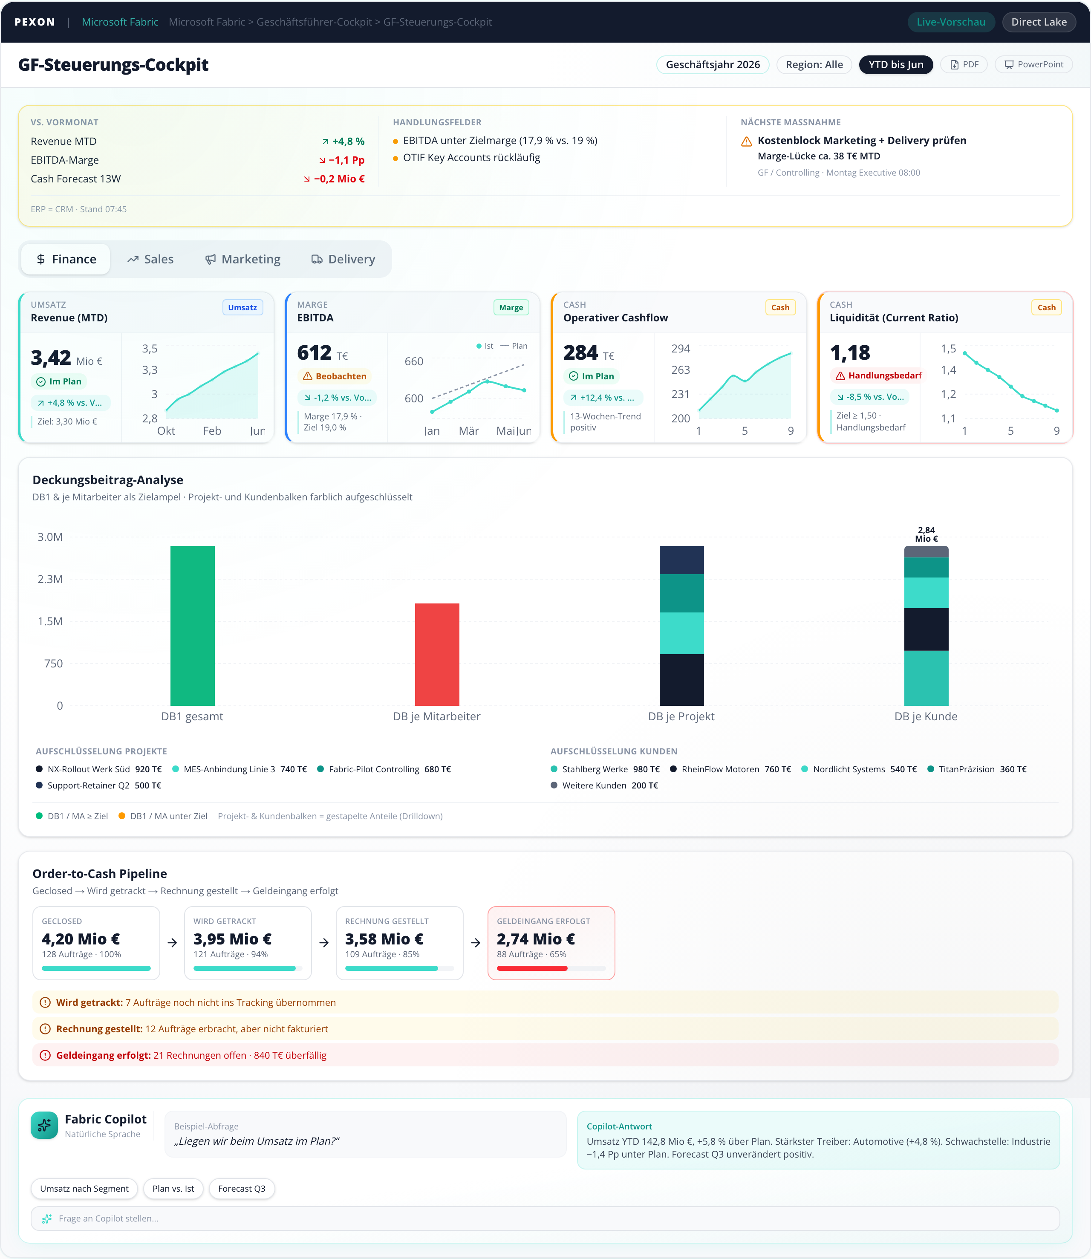Switch to the Finance tab
Viewport: 1091px width, 1259px height.
tap(66, 260)
